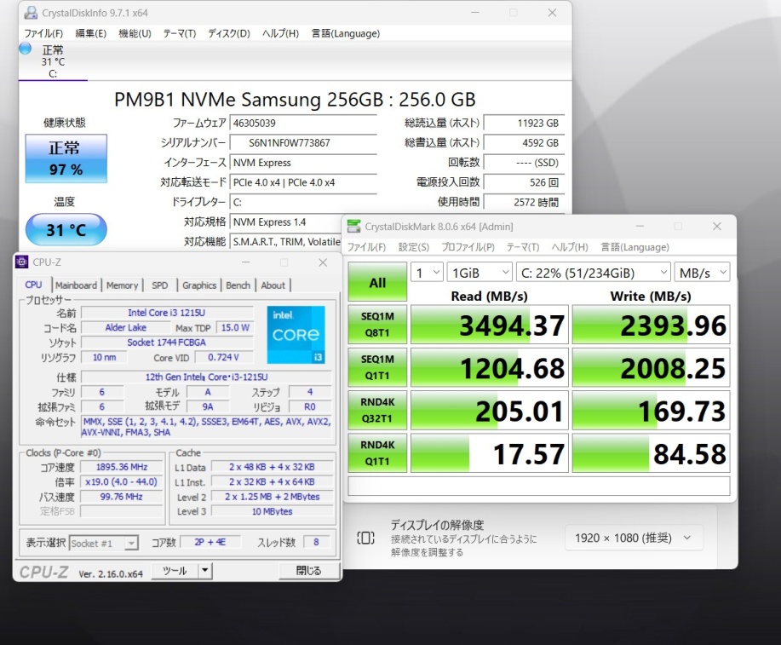Click the 閉じる button in CPU-Z

309,571
